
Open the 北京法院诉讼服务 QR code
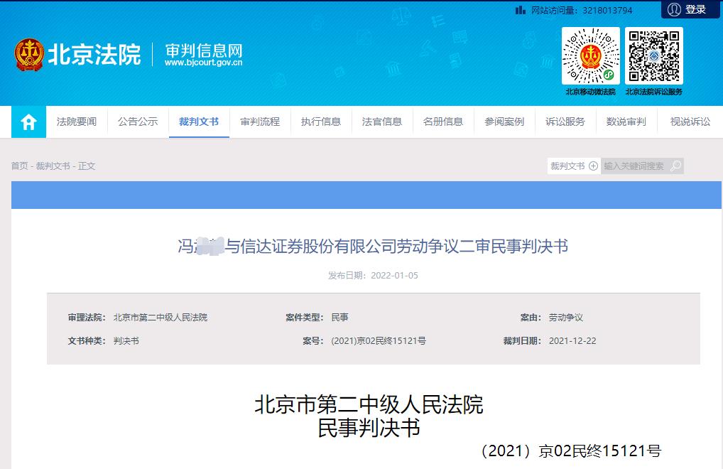pos(654,56)
